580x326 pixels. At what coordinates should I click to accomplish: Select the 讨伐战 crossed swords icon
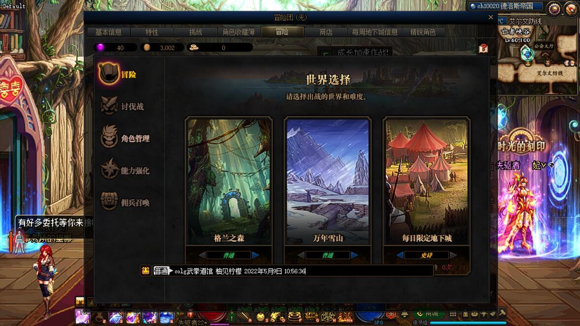[109, 105]
